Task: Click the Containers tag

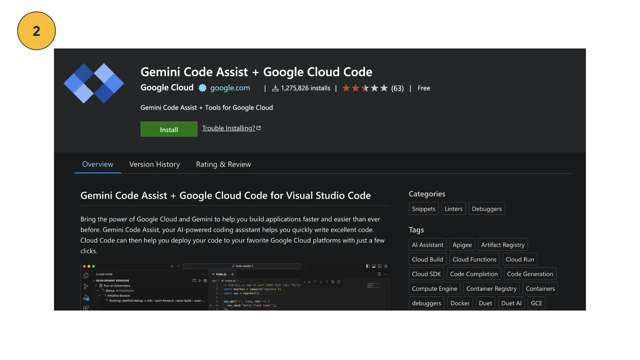Action: (540, 289)
